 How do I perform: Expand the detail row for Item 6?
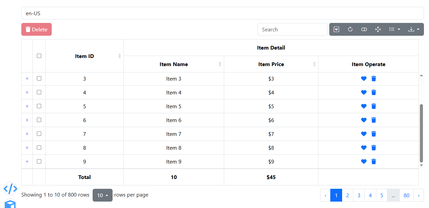click(27, 120)
